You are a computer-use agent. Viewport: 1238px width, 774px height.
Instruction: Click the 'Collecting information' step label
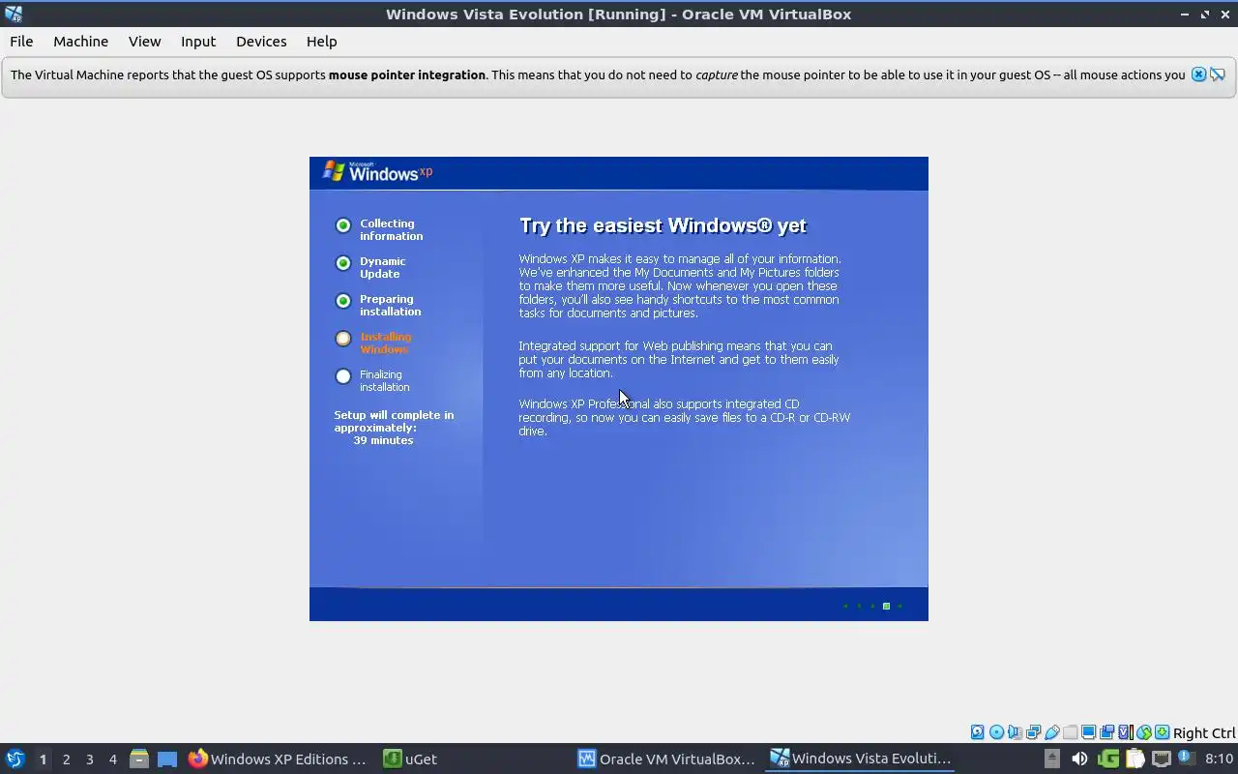[391, 230]
